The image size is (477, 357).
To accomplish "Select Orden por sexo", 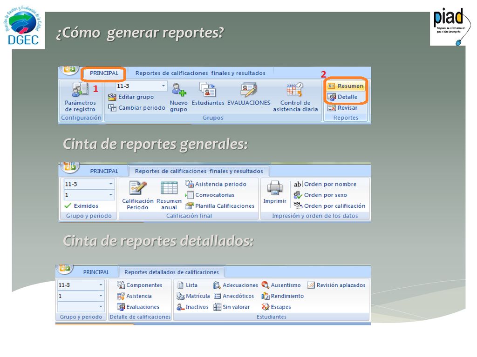I will 320,195.
